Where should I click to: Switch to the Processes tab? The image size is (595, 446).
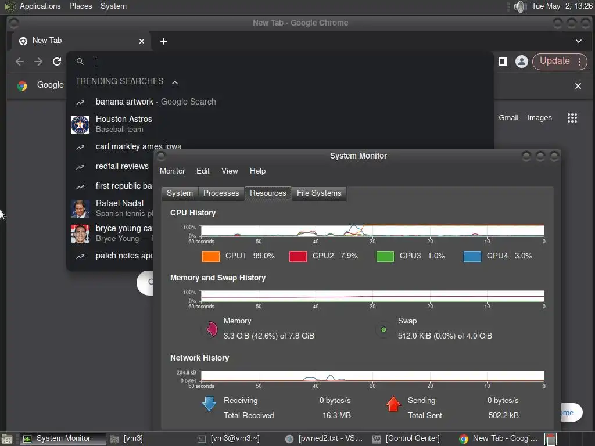click(221, 193)
